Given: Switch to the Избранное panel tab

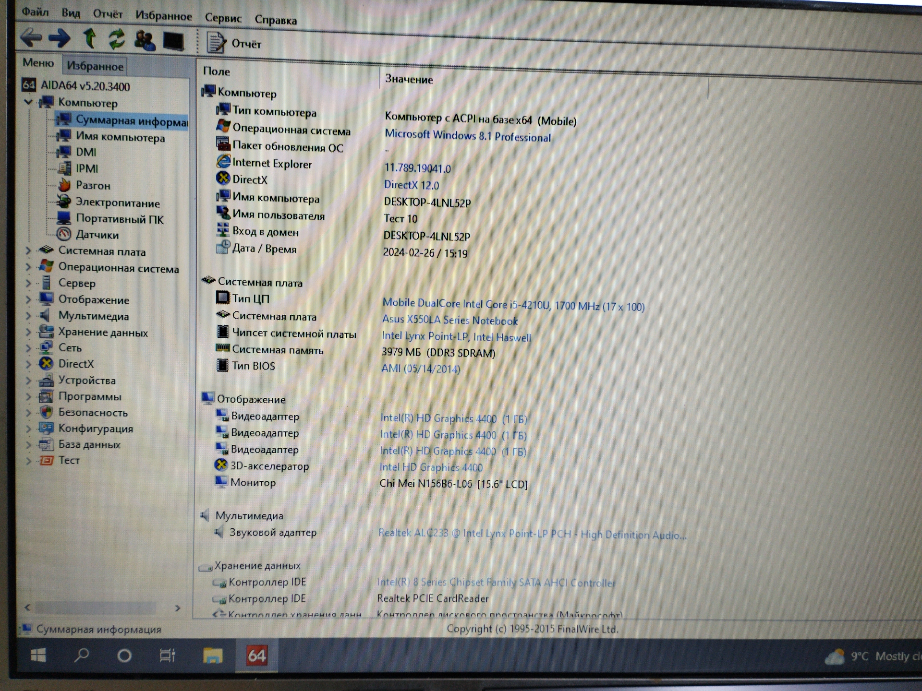Looking at the screenshot, I should point(95,66).
